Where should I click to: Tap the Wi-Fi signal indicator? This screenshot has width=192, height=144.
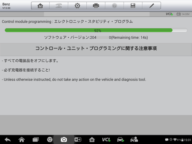175,140
